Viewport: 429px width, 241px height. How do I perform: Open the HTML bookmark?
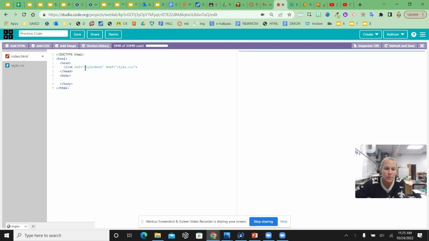(x=270, y=24)
